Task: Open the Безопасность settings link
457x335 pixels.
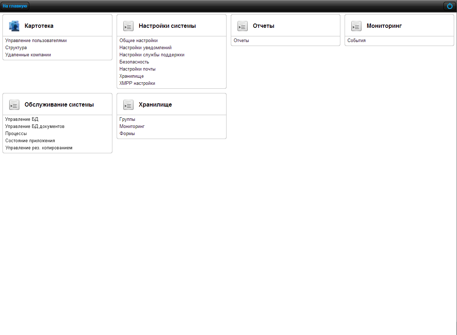Action: point(134,62)
